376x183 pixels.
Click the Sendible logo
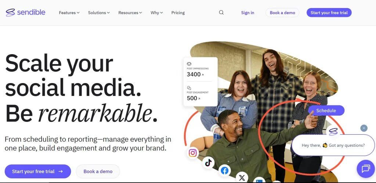click(x=25, y=12)
